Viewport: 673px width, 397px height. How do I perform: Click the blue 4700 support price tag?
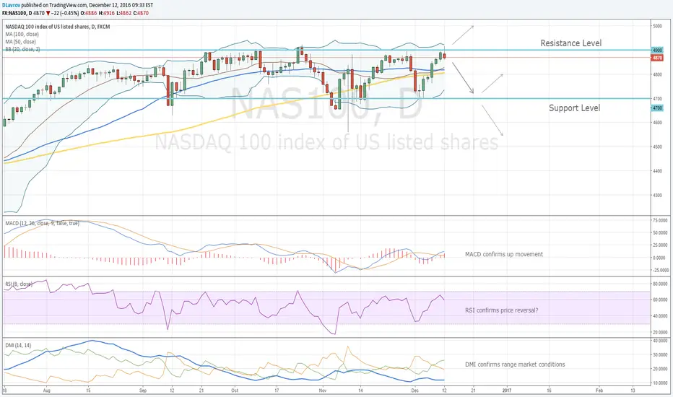click(657, 108)
